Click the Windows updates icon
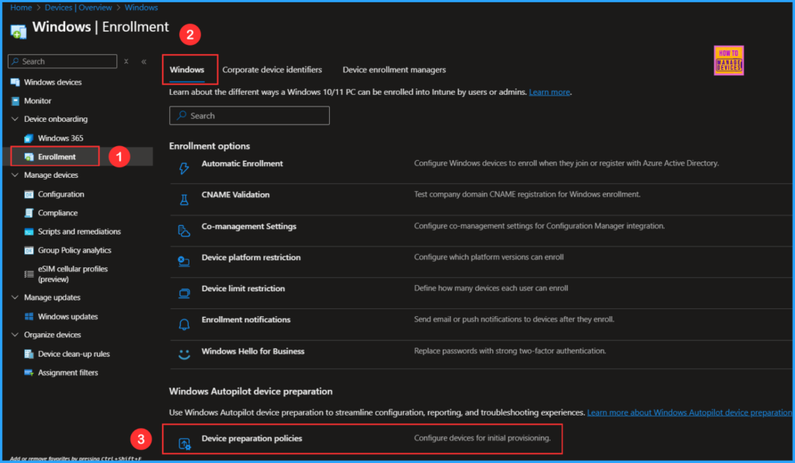 point(29,316)
